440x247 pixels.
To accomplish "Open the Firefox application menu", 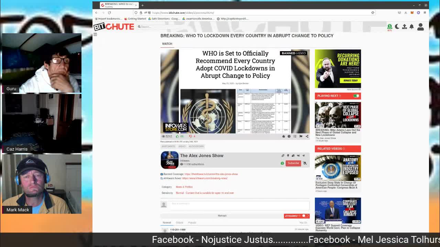I will [x=425, y=13].
